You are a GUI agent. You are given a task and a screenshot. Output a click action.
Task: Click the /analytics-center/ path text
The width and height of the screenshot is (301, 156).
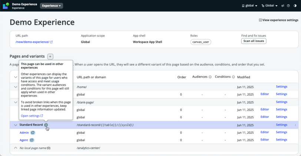88,148
